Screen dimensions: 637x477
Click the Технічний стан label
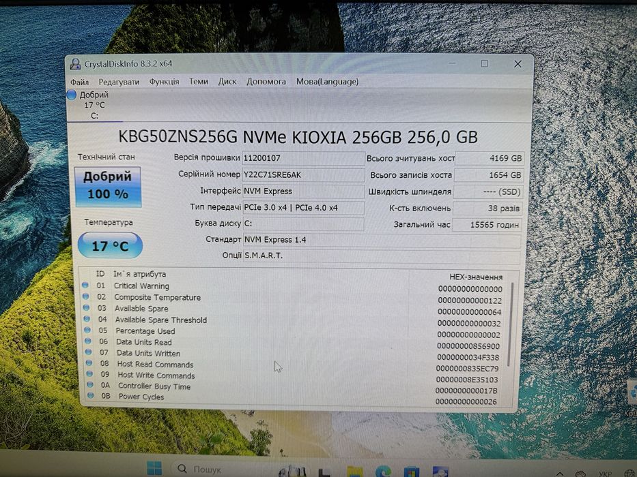[x=107, y=157]
